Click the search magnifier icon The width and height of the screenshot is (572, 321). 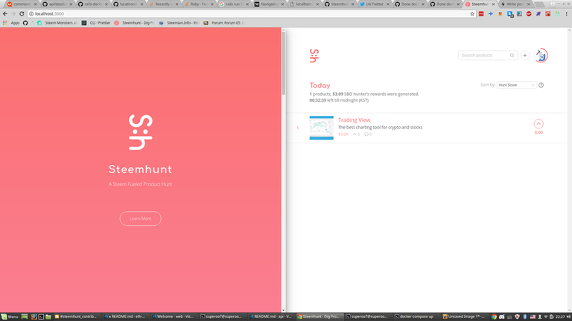click(x=512, y=55)
